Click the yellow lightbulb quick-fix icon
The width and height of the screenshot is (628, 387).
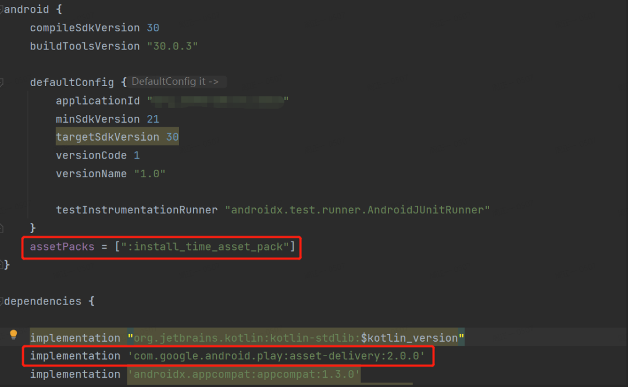point(13,335)
